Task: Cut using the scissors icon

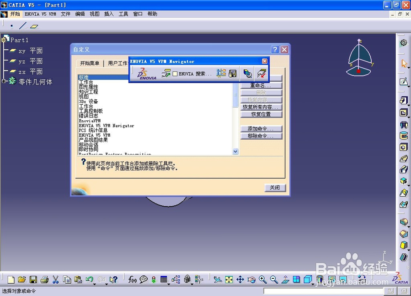Action: click(55, 280)
